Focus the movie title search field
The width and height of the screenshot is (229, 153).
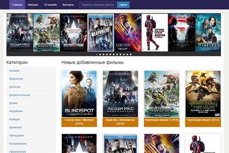click(x=98, y=5)
